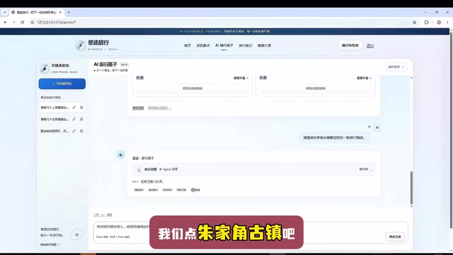This screenshot has width=453, height=255.
Task: Open 旅行笔记 in the top navigation
Action: 246,45
